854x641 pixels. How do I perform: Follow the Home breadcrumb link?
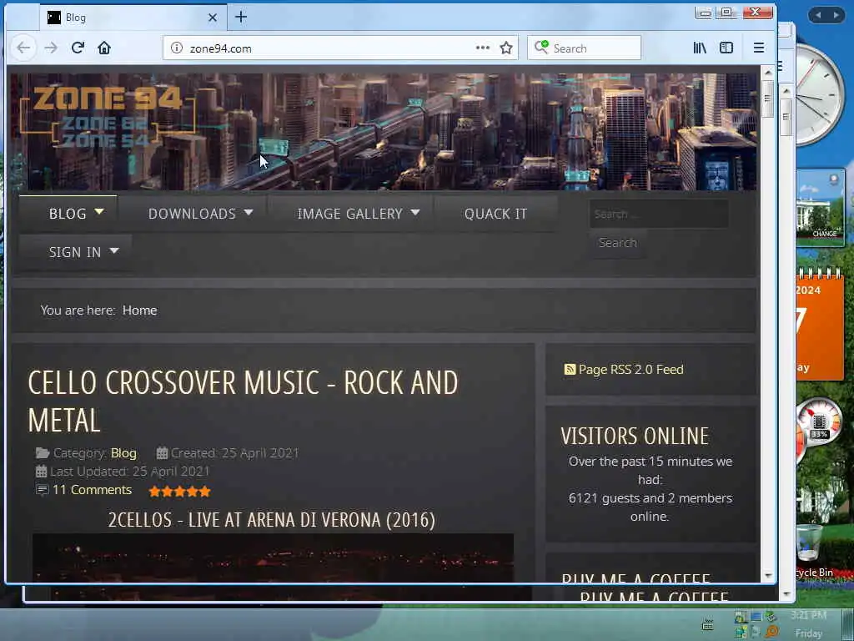coord(139,310)
